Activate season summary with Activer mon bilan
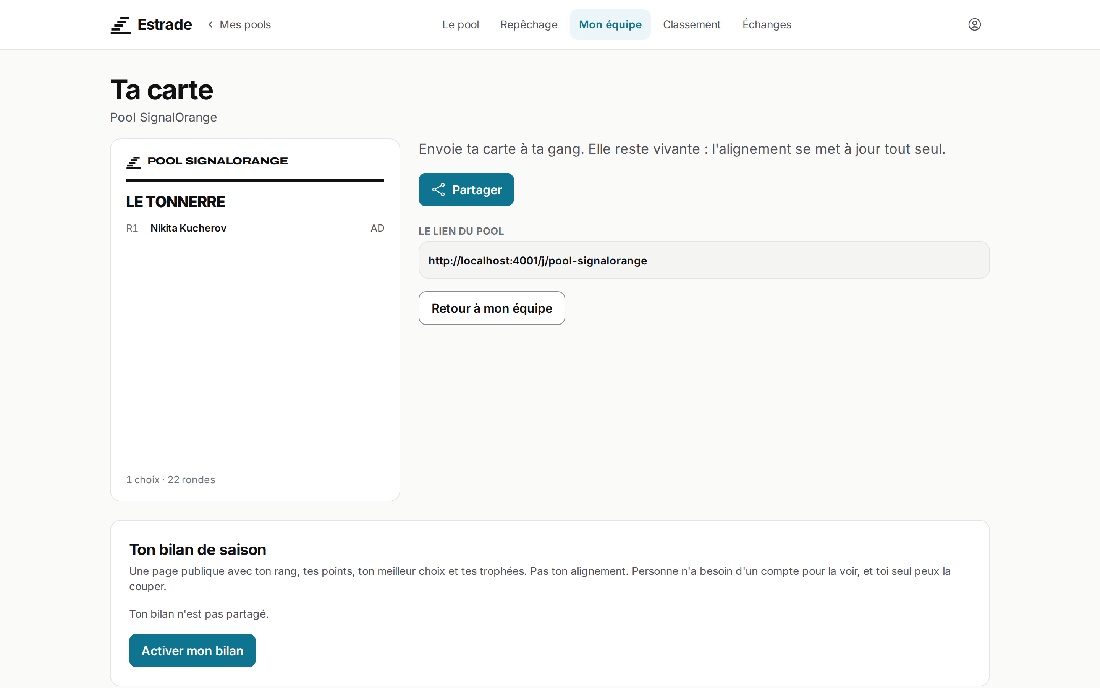 192,650
